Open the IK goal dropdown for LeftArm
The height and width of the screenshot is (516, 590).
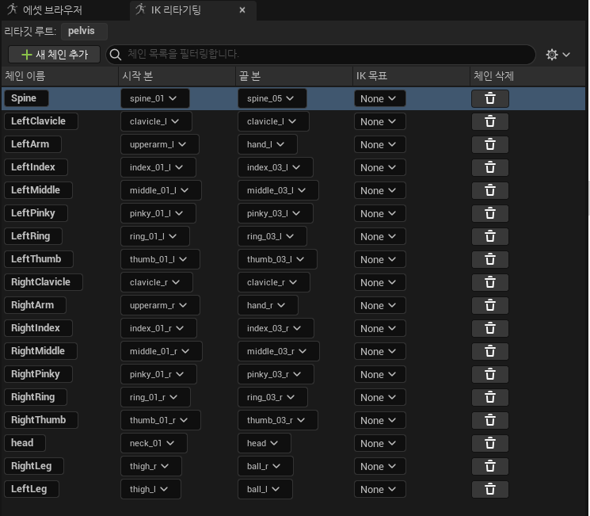coord(379,144)
